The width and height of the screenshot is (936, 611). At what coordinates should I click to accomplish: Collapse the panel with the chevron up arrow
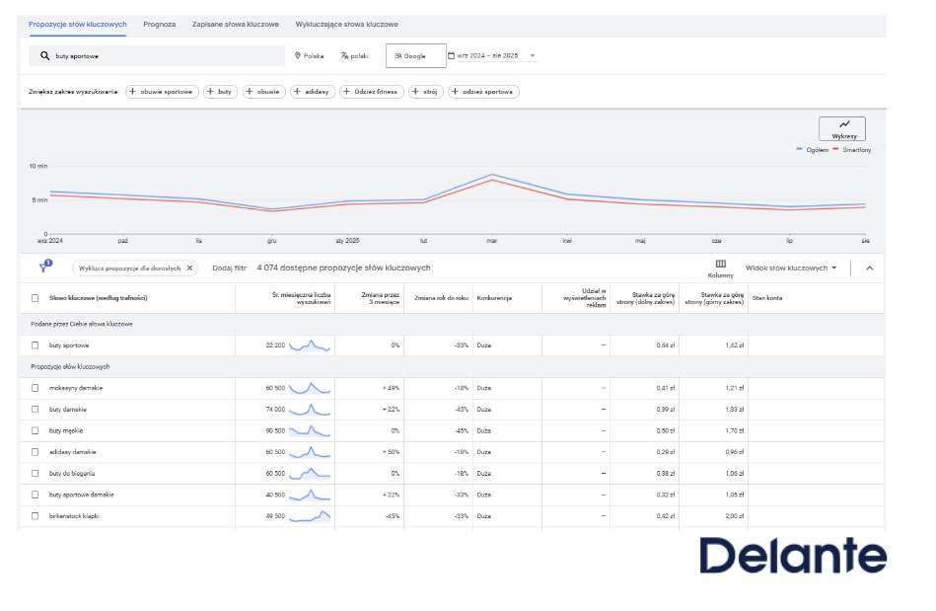point(869,267)
